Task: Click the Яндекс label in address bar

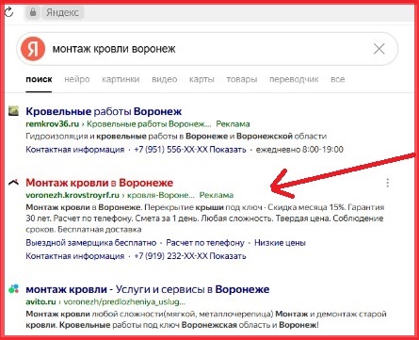Action: pos(62,12)
